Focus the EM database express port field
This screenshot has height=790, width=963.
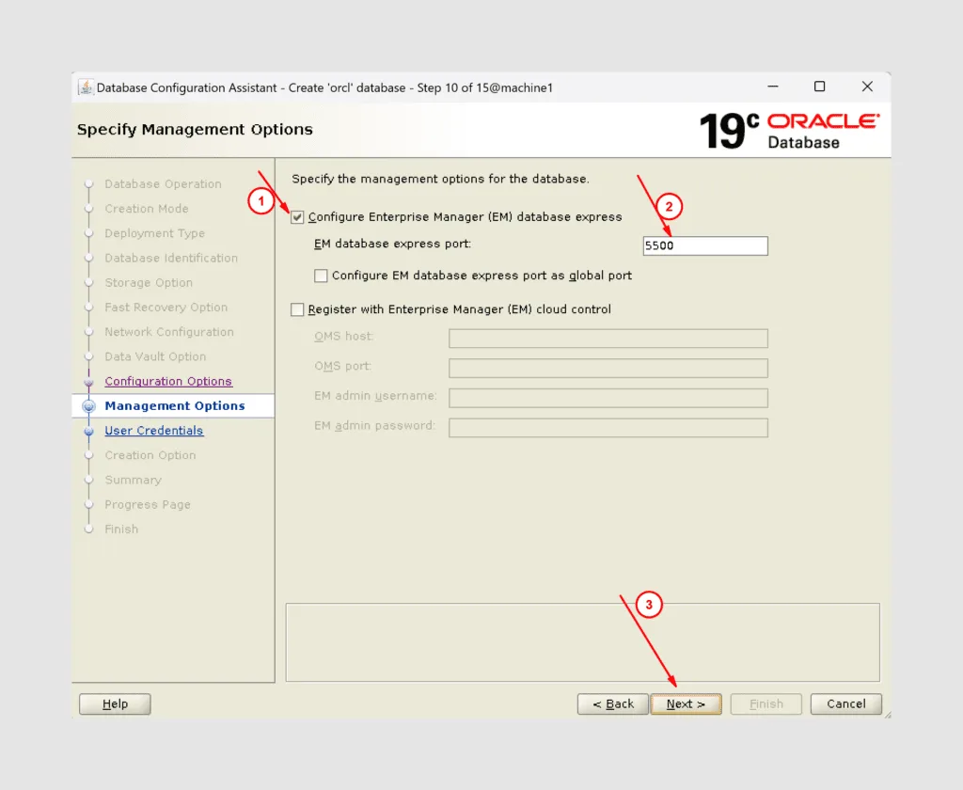pos(705,245)
